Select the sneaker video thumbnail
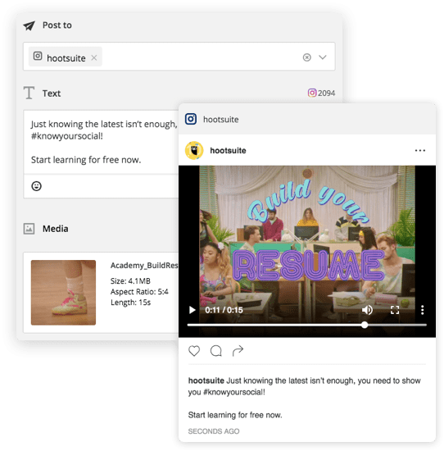The image size is (444, 451). point(63,293)
